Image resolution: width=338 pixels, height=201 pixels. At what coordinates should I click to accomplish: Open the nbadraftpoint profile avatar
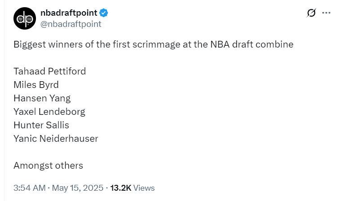pos(25,18)
